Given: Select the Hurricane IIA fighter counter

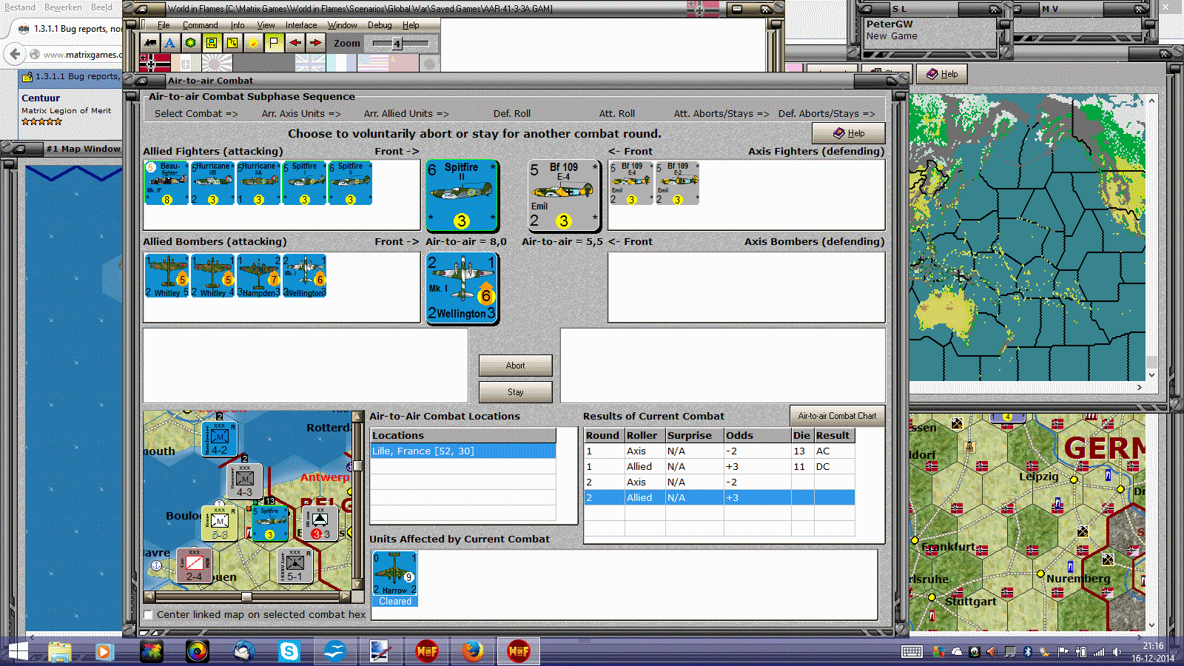Looking at the screenshot, I should point(258,183).
